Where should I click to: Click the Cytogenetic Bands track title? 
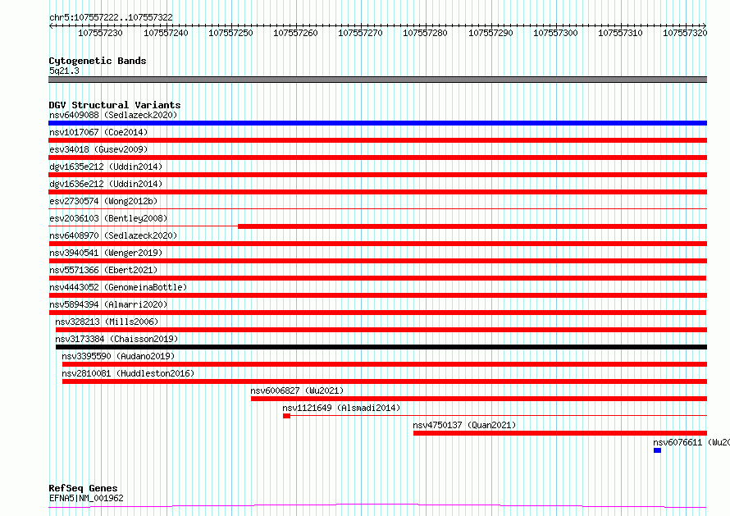tap(98, 61)
